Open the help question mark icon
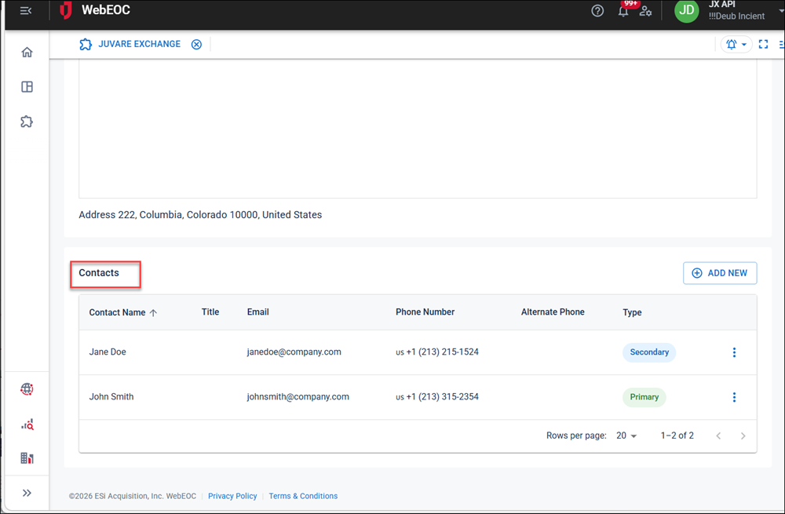 pos(597,10)
